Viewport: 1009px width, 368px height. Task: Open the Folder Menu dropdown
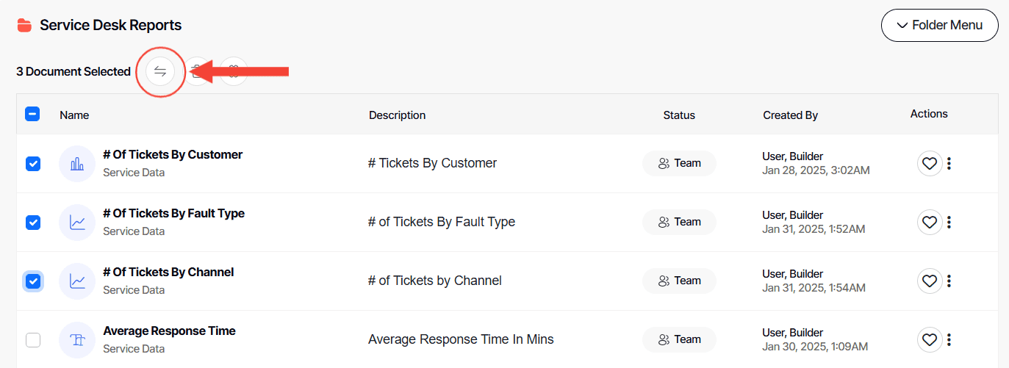click(x=939, y=26)
